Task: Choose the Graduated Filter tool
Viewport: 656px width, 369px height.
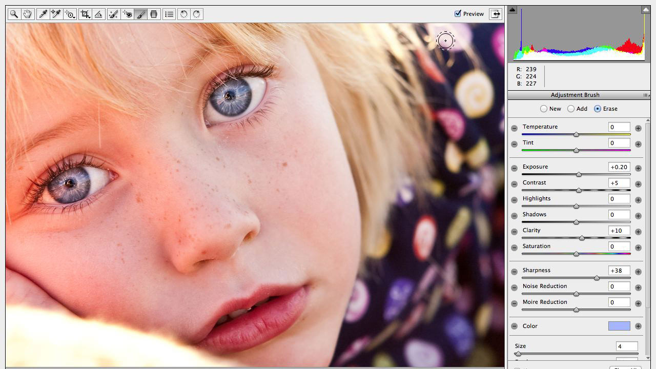Action: pyautogui.click(x=154, y=14)
